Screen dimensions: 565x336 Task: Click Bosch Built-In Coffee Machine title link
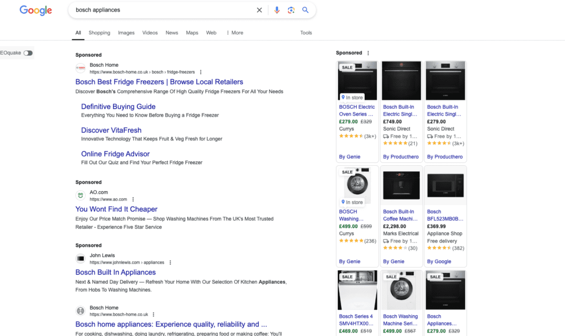[401, 215]
